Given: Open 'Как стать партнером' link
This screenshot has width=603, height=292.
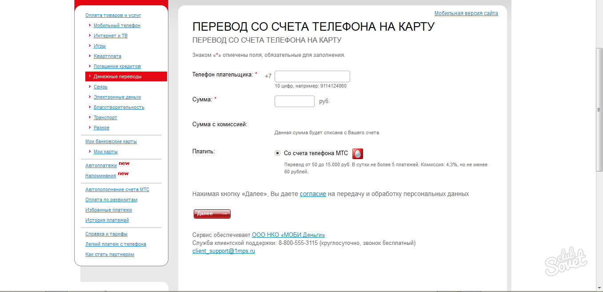Looking at the screenshot, I should tap(110, 254).
